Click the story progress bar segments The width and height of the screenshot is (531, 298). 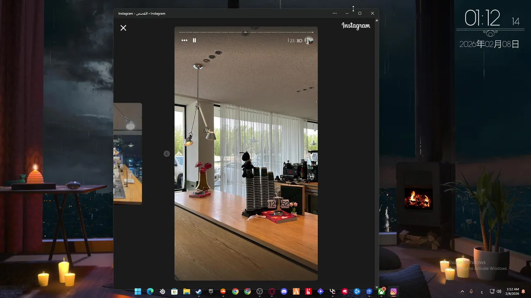pyautogui.click(x=246, y=32)
